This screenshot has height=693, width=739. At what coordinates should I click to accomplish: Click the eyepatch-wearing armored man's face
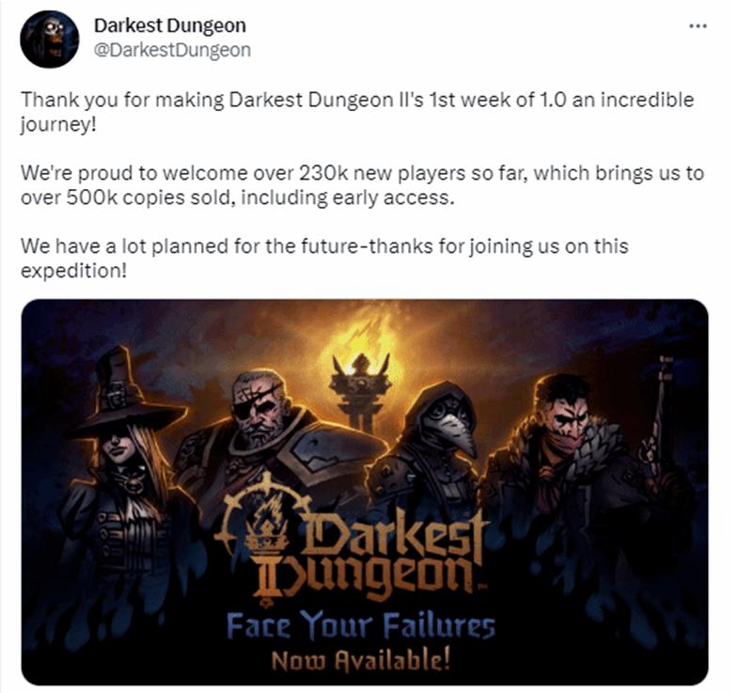[259, 408]
